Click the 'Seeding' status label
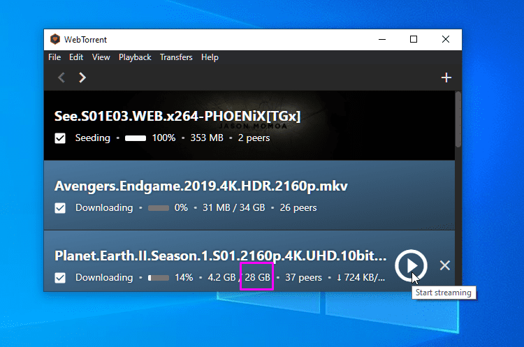 [x=92, y=138]
